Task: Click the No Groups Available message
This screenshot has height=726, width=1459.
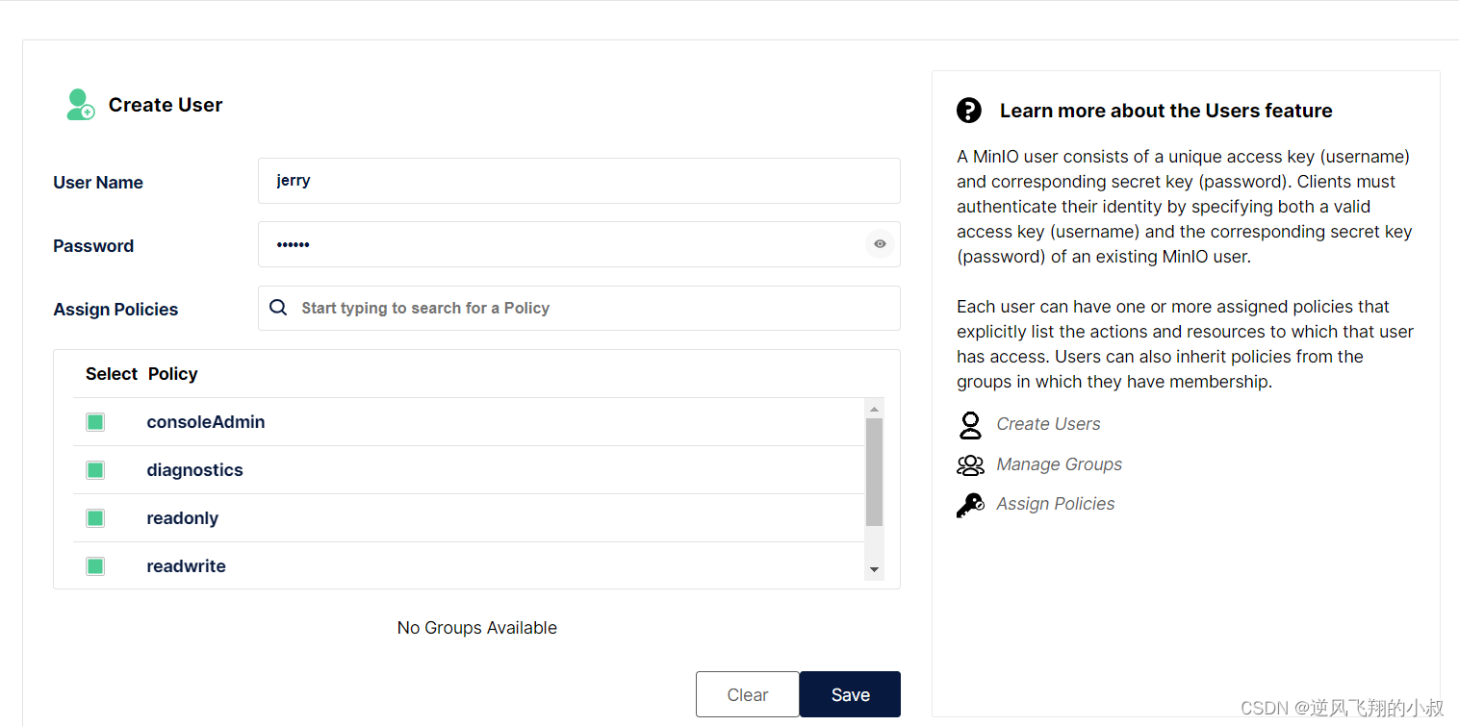Action: (477, 628)
